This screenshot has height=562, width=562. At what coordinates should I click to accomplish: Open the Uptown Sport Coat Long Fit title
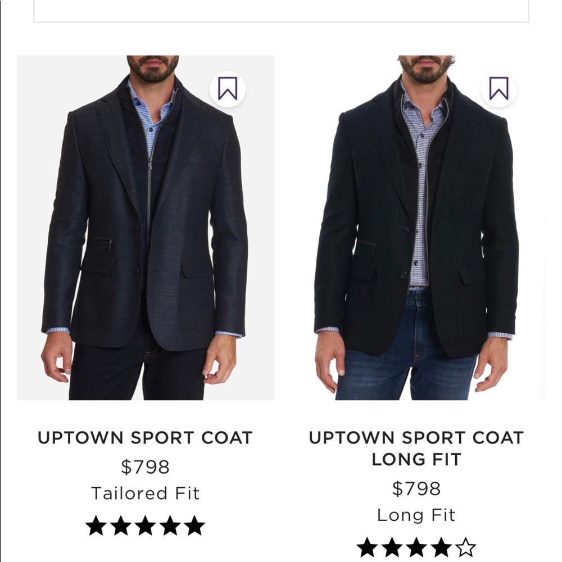click(x=416, y=447)
